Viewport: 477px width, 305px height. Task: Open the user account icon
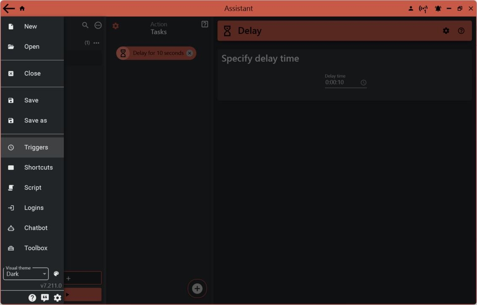click(411, 8)
